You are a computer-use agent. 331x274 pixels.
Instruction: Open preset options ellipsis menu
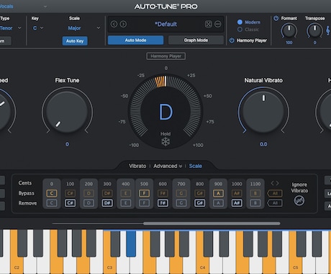pyautogui.click(x=217, y=24)
